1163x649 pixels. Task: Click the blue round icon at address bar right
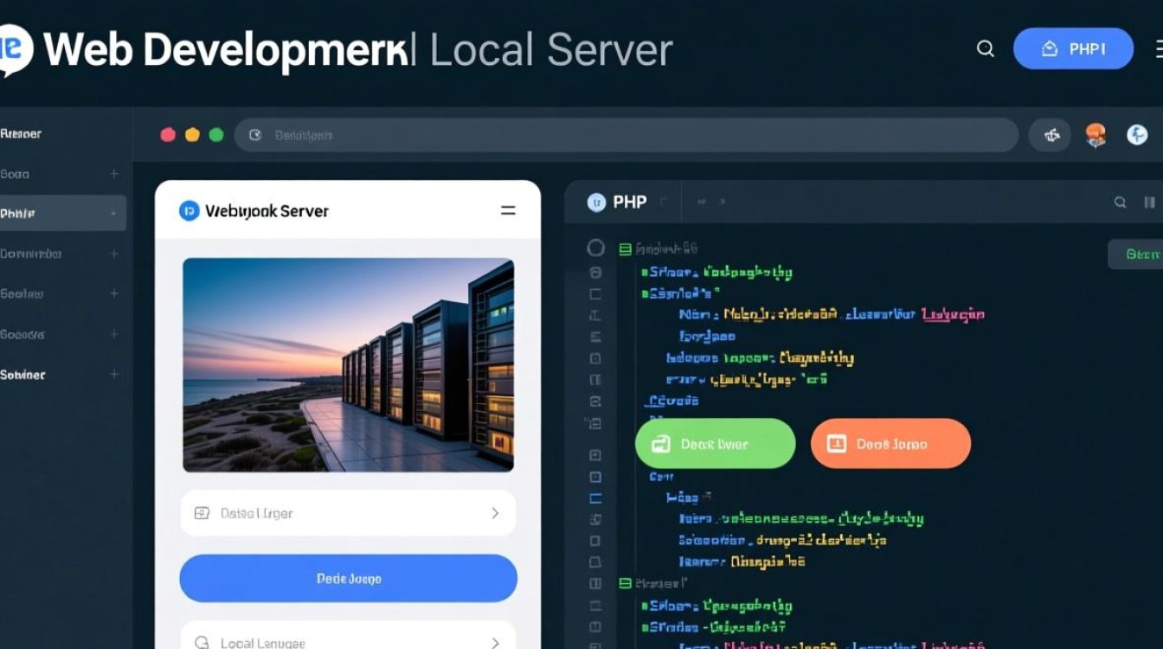click(1136, 135)
